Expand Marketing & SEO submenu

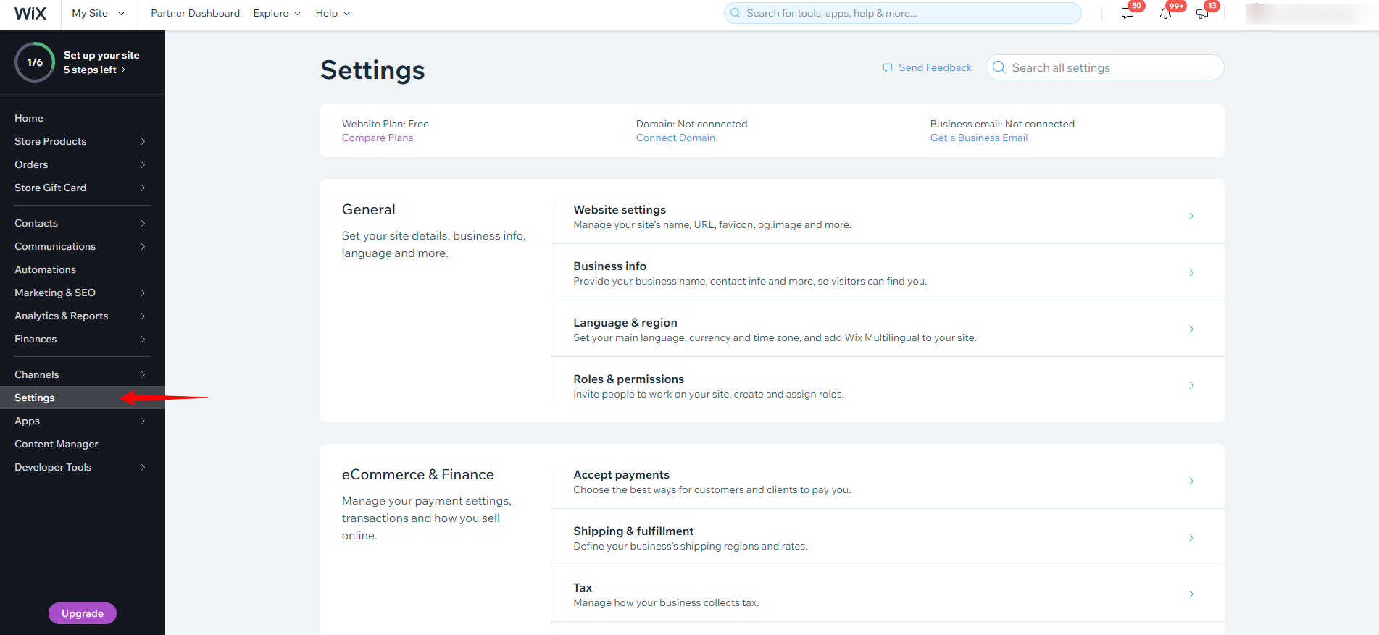[143, 293]
